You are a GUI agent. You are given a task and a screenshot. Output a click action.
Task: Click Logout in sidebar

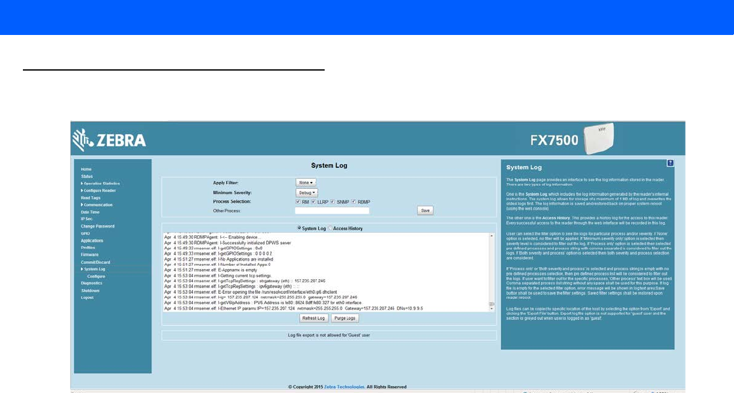(87, 298)
